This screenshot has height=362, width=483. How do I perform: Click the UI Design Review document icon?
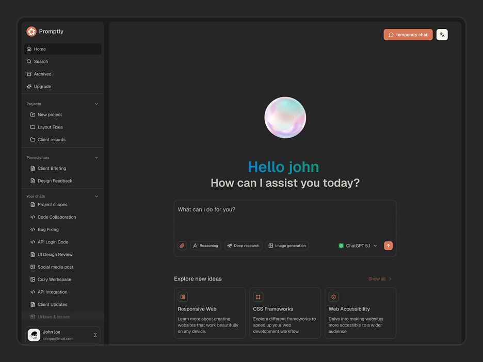[33, 255]
